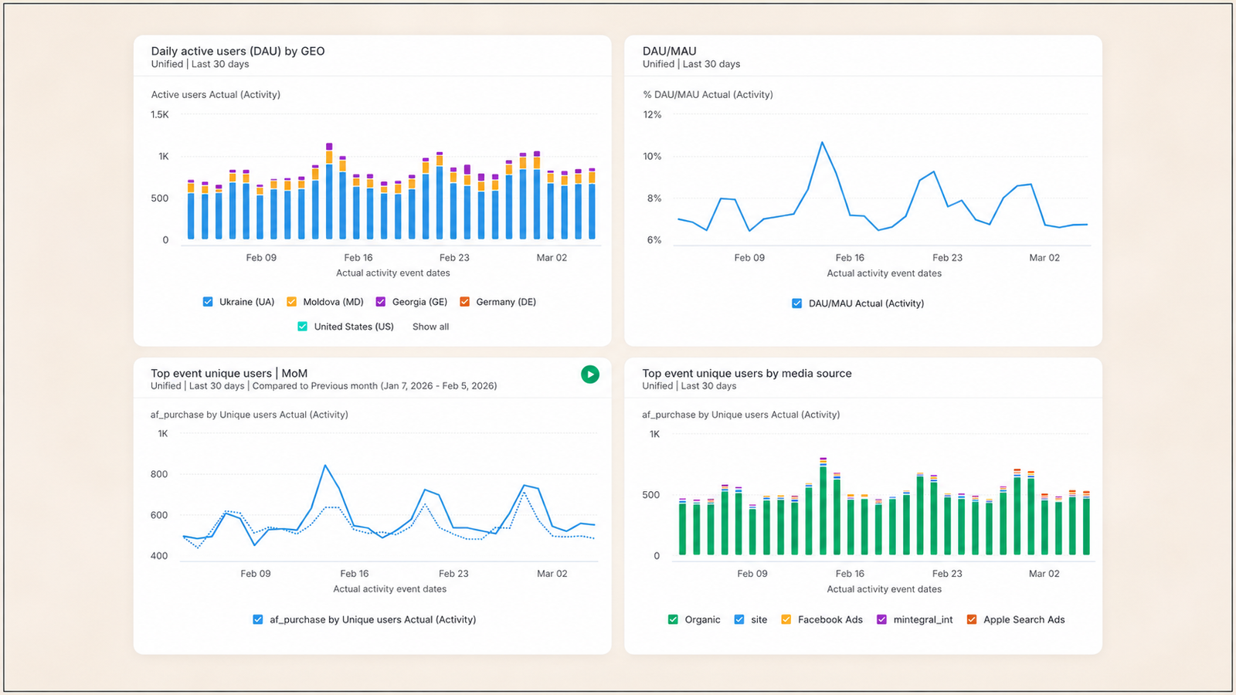Screen dimensions: 1236x695
Task: Toggle the Georgia (GE) legend checkbox
Action: click(x=381, y=302)
